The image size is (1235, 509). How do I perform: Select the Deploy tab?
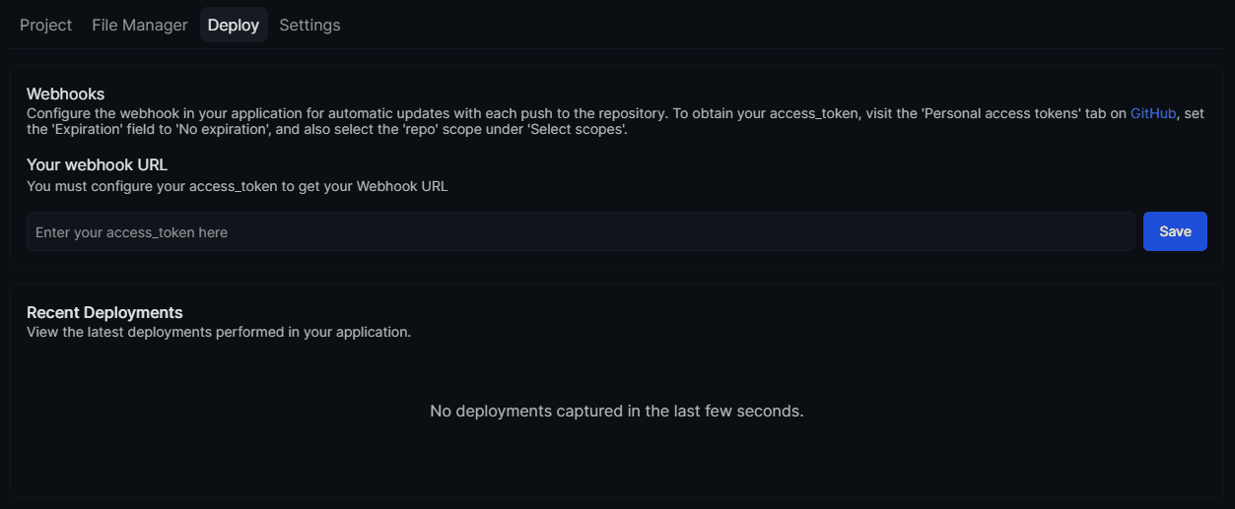[x=234, y=25]
